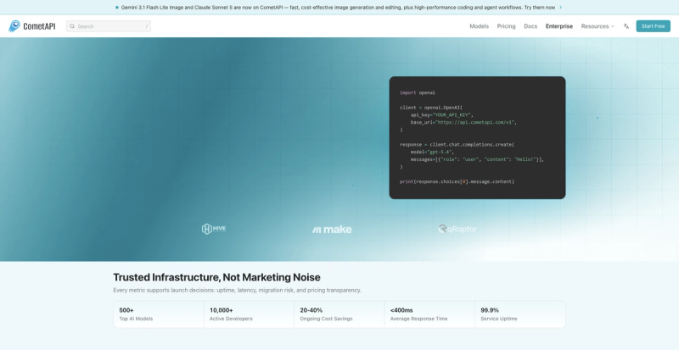Expand the Resources dropdown menu
The image size is (679, 350).
point(598,26)
